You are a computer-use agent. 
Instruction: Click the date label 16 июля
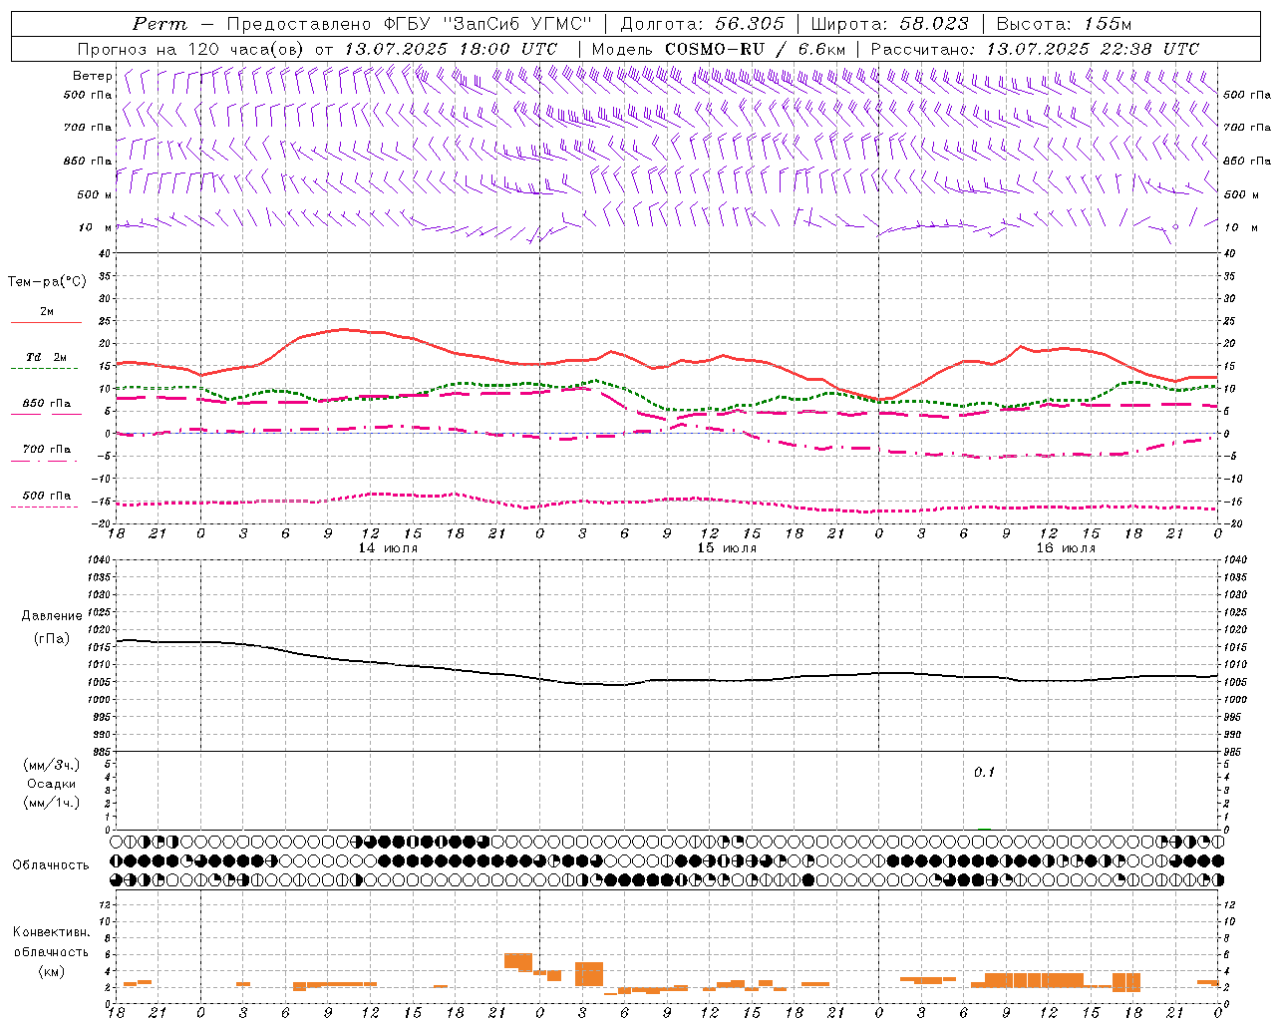pos(1066,547)
